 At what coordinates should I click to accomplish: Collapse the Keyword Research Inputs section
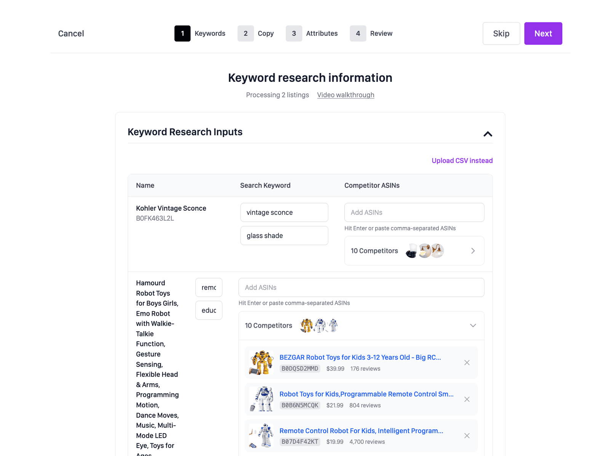pyautogui.click(x=488, y=134)
